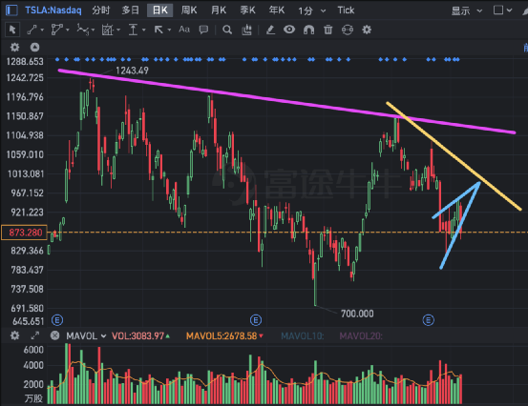The image size is (528, 406).
Task: Select the cursor pointer tool
Action: [12, 30]
